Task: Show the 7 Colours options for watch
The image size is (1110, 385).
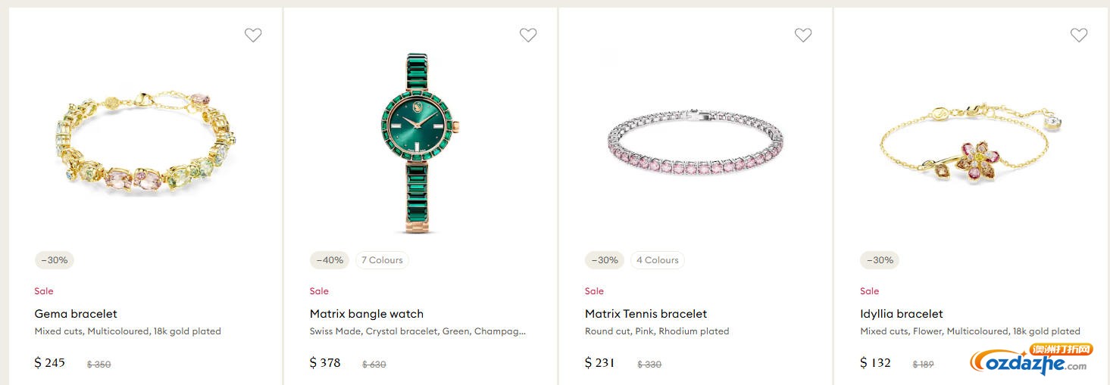Action: 382,260
